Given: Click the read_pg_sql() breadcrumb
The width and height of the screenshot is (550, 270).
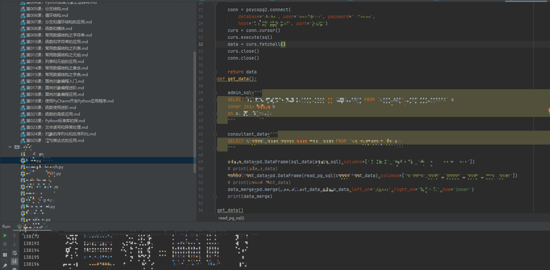Looking at the screenshot, I should 231,218.
